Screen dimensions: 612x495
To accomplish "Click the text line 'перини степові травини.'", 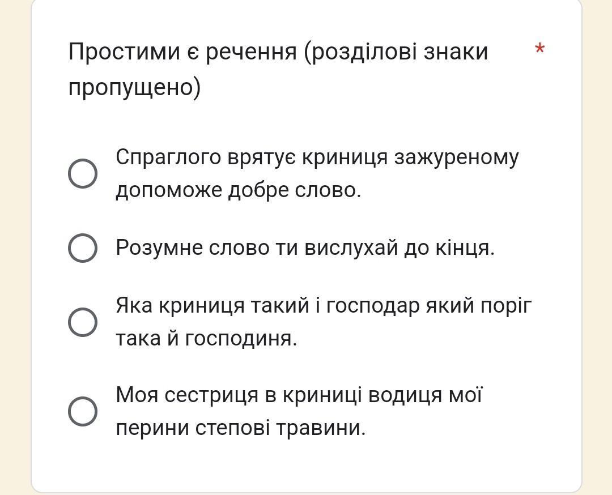I will (x=241, y=428).
